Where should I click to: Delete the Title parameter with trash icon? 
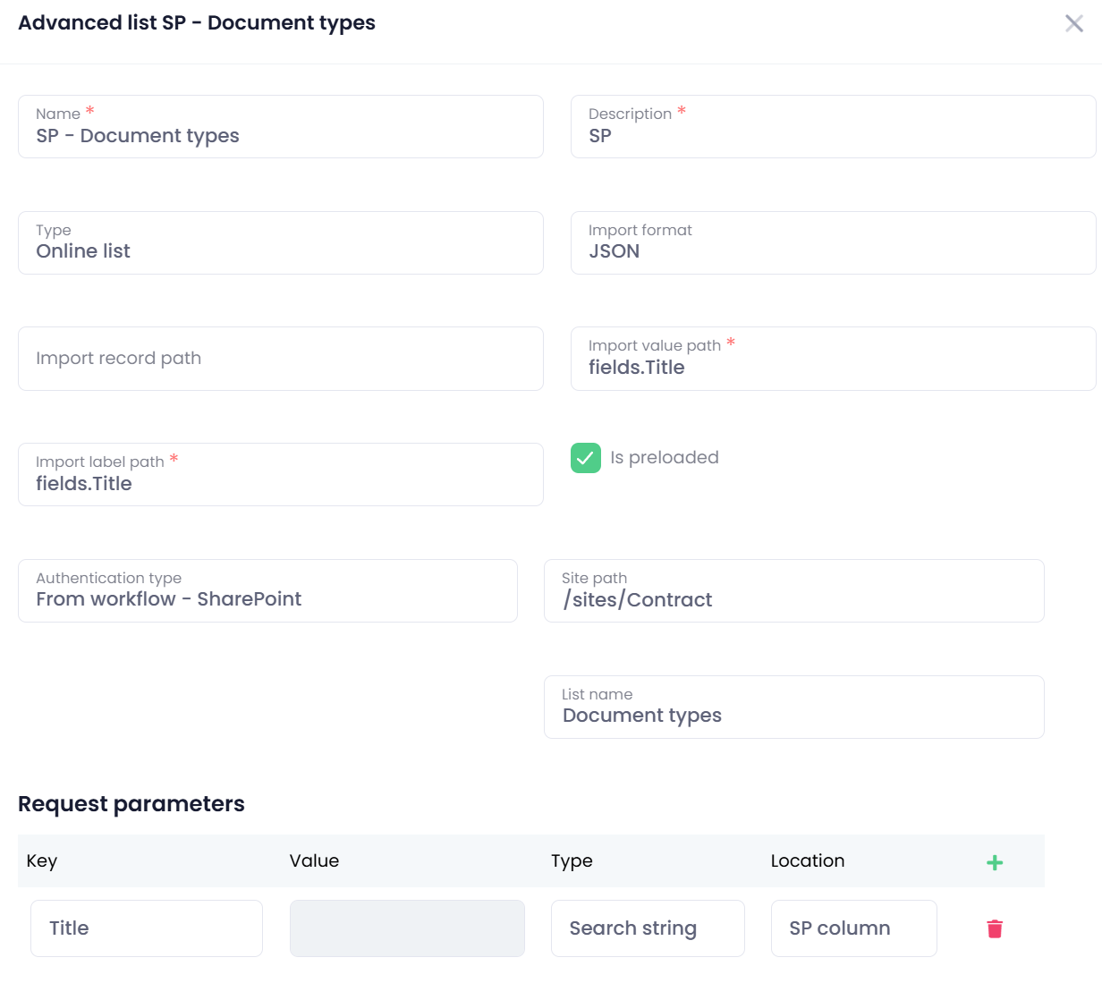pos(994,928)
